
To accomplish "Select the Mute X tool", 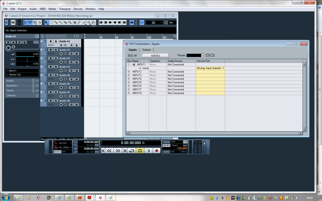I will [75, 23].
